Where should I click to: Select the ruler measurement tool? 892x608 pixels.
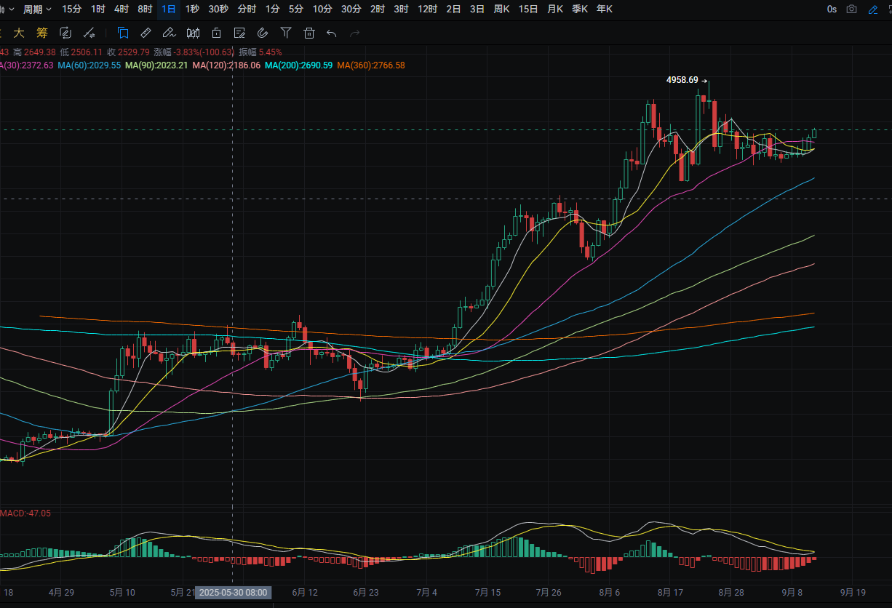146,33
